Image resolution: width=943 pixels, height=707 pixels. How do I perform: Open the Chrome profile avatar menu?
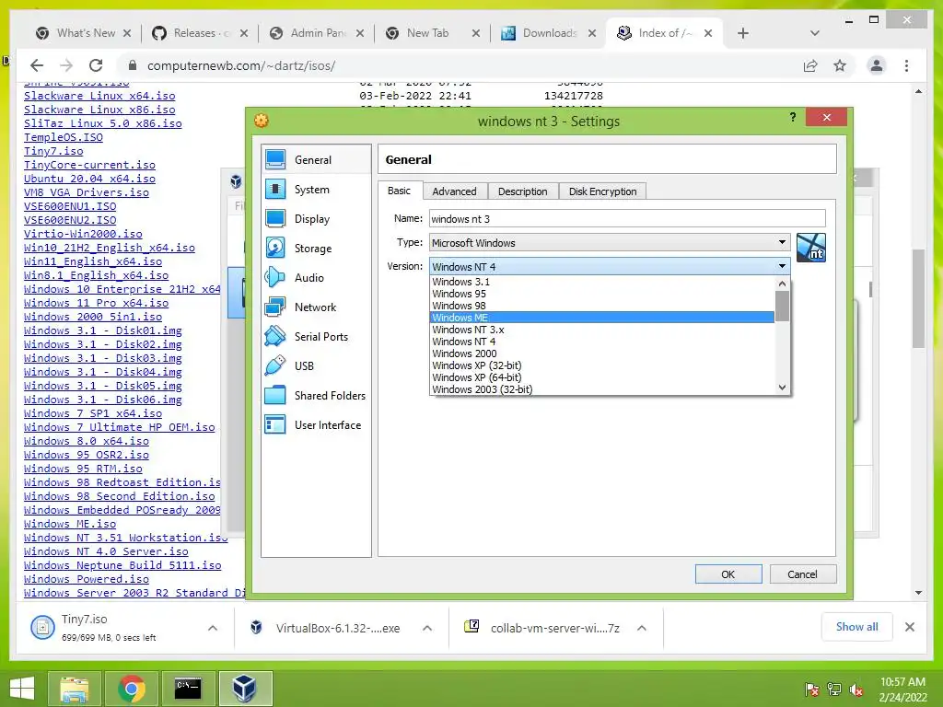(877, 65)
